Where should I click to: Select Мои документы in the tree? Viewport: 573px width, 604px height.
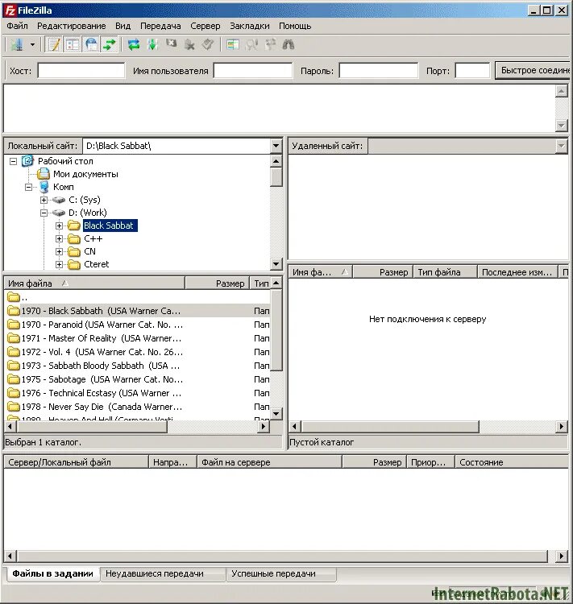tap(85, 174)
